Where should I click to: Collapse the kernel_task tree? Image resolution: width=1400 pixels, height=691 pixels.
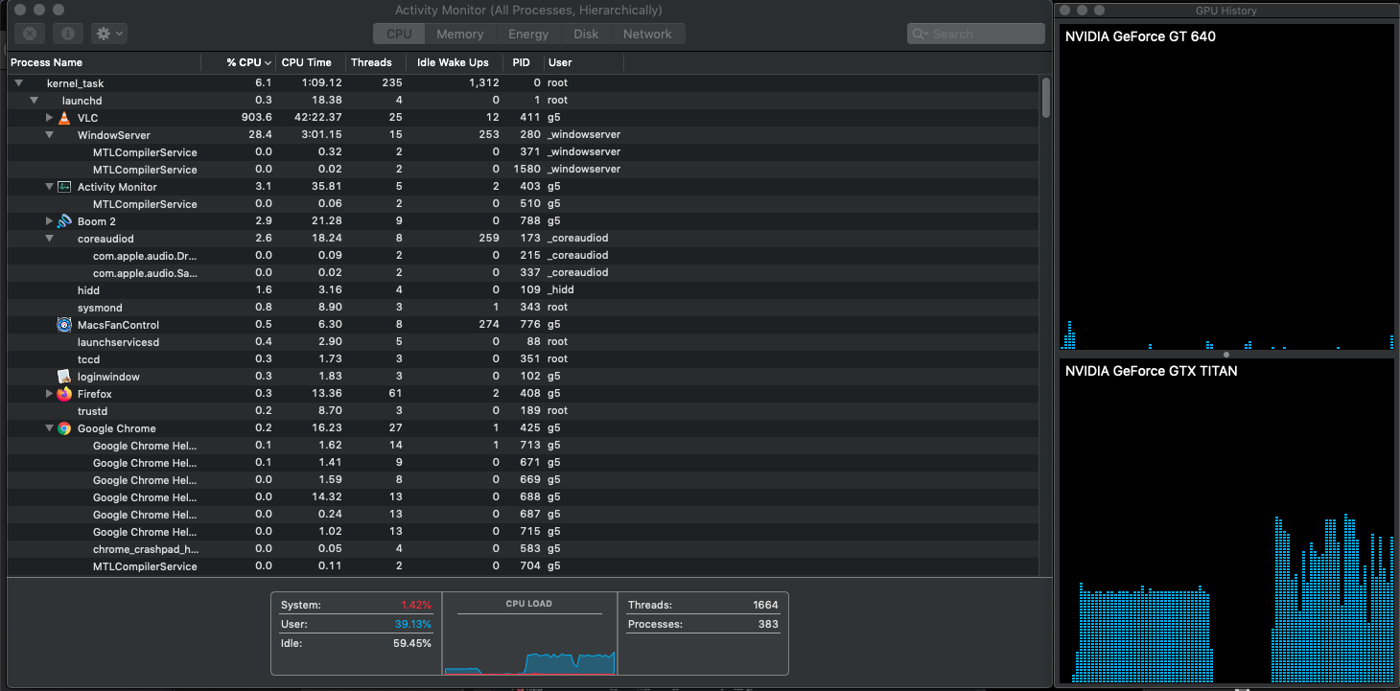click(19, 83)
